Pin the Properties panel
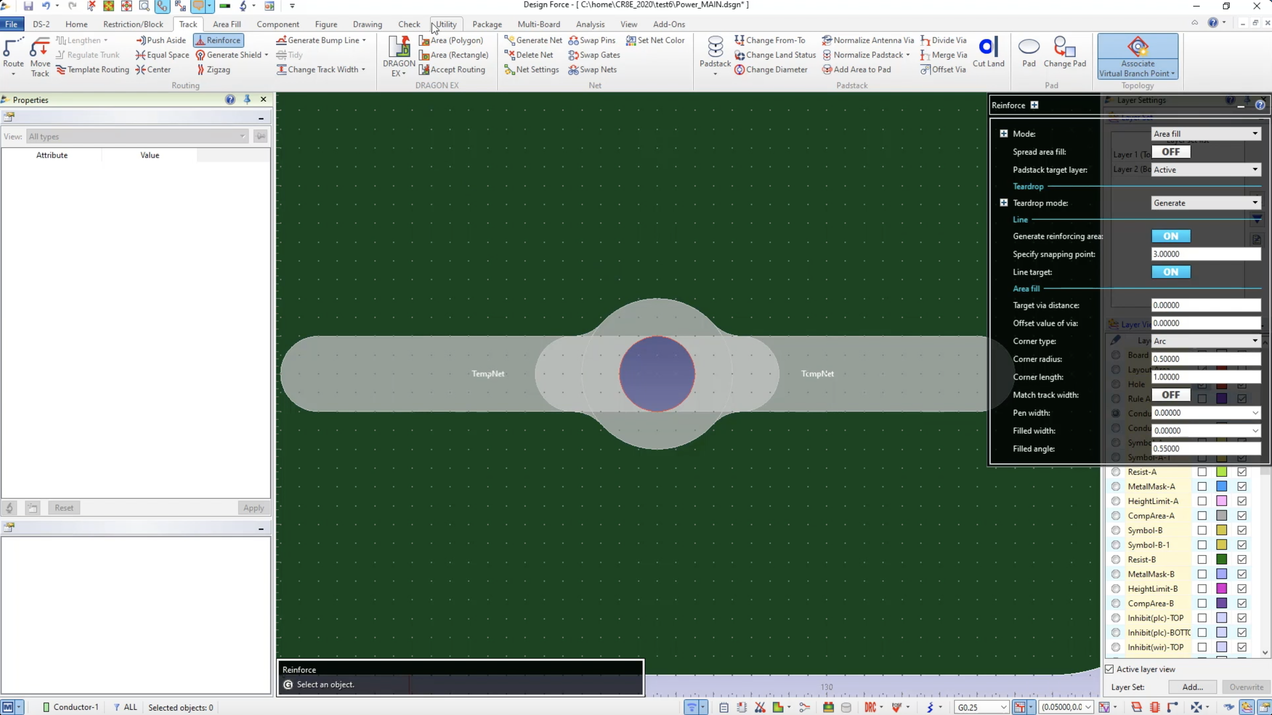This screenshot has height=715, width=1272. pos(247,100)
